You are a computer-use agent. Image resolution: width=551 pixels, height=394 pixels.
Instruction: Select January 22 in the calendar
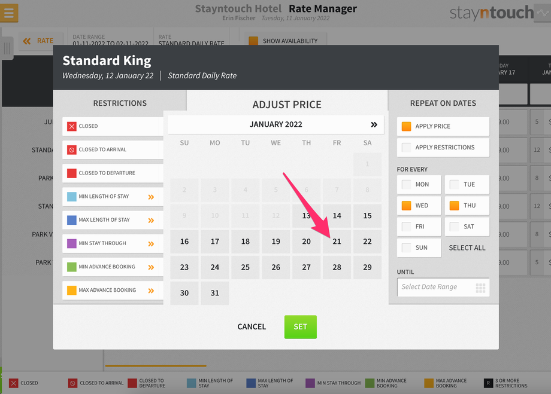[x=368, y=242]
